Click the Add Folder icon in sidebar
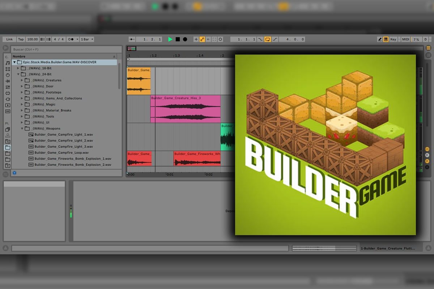 (x=8, y=165)
